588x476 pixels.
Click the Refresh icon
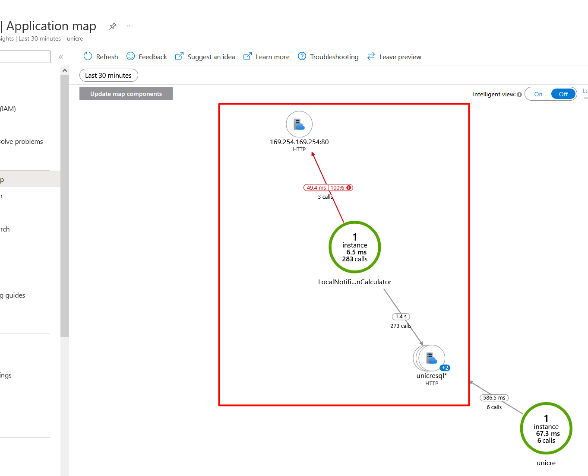pos(88,56)
